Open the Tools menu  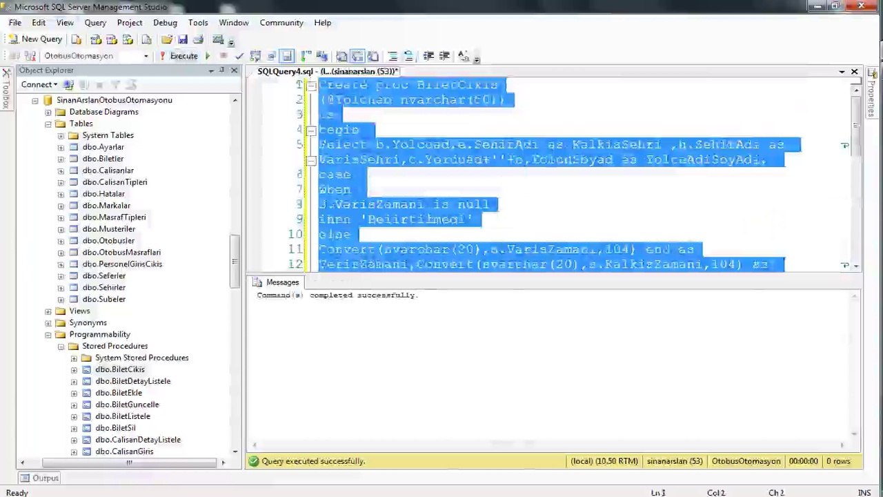coord(198,23)
